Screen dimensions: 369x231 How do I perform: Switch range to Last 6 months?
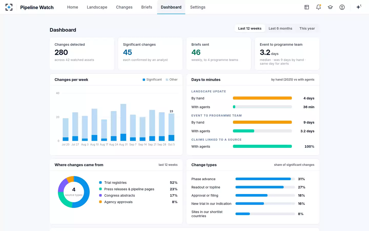[280, 28]
